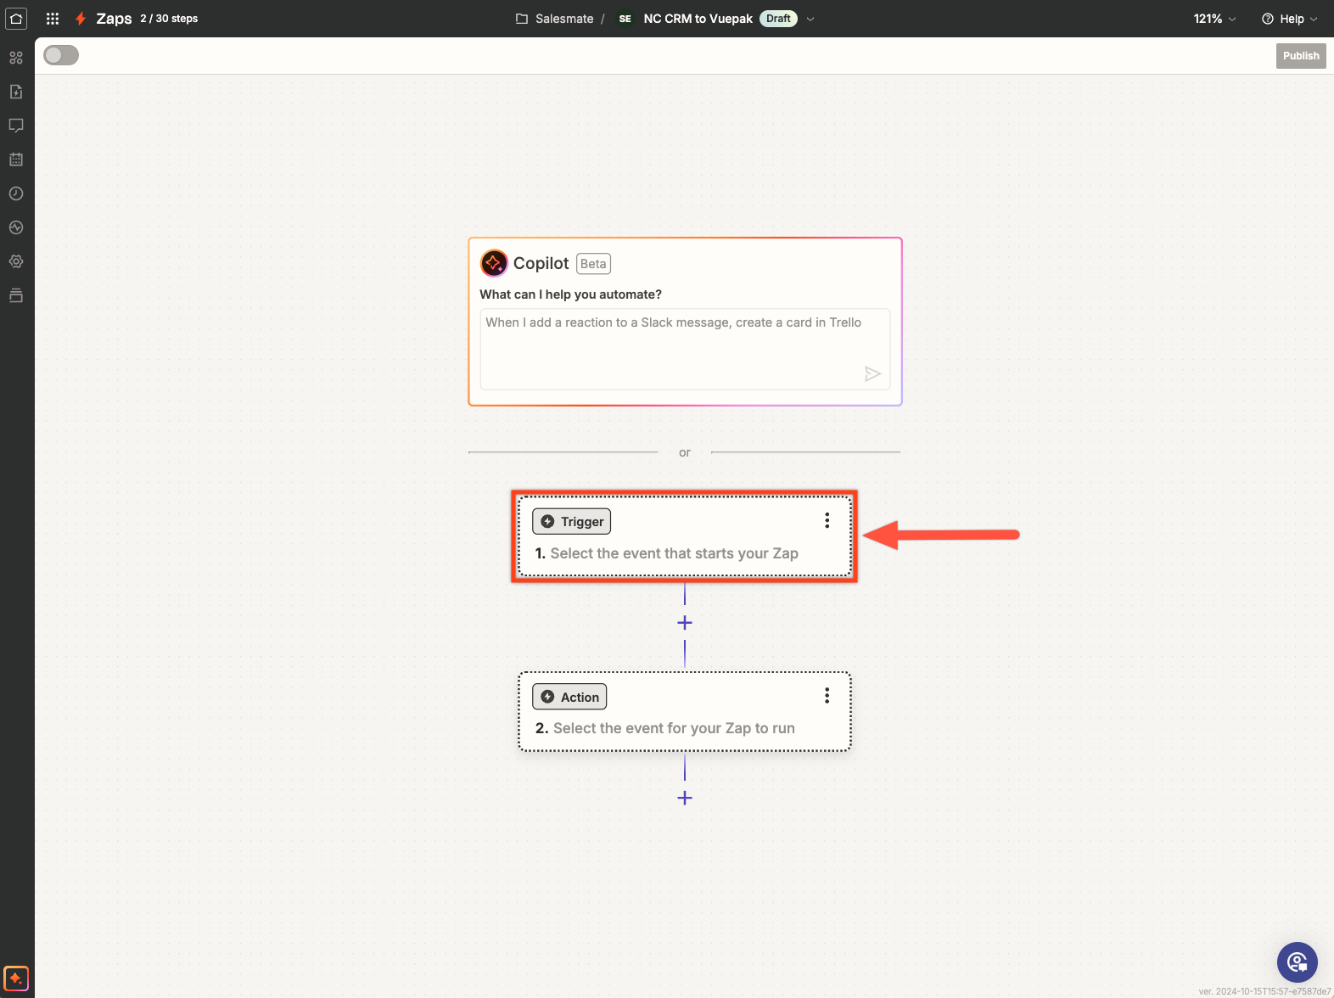
Task: Open the versions stack icon
Action: click(x=16, y=295)
